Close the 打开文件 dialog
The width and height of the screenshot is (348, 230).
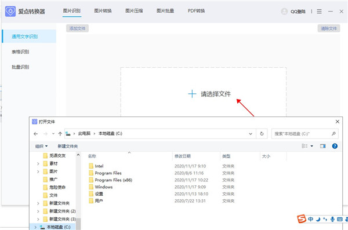[338, 122]
